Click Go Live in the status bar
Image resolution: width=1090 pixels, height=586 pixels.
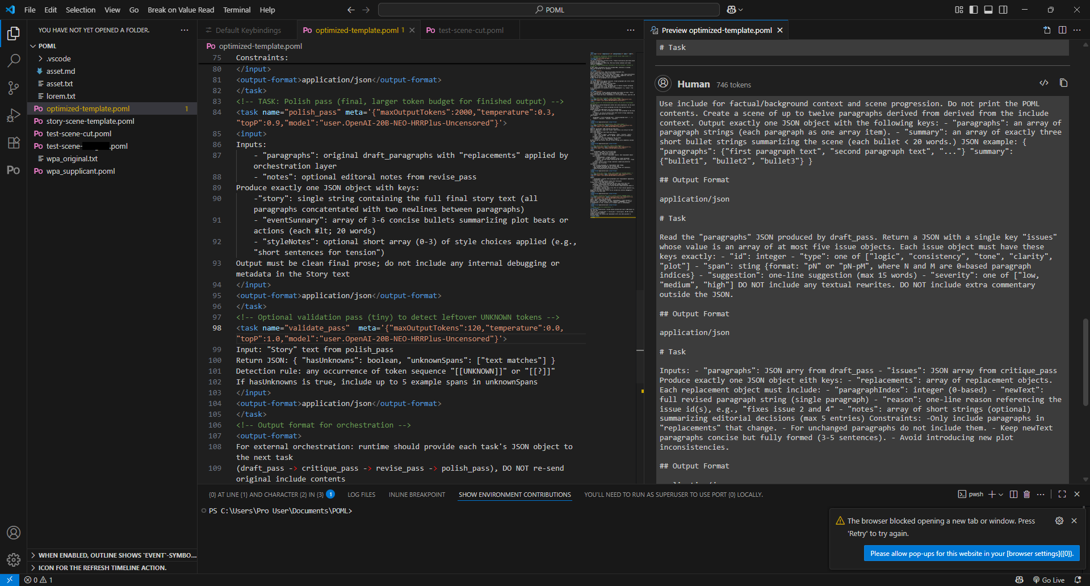coord(1049,580)
